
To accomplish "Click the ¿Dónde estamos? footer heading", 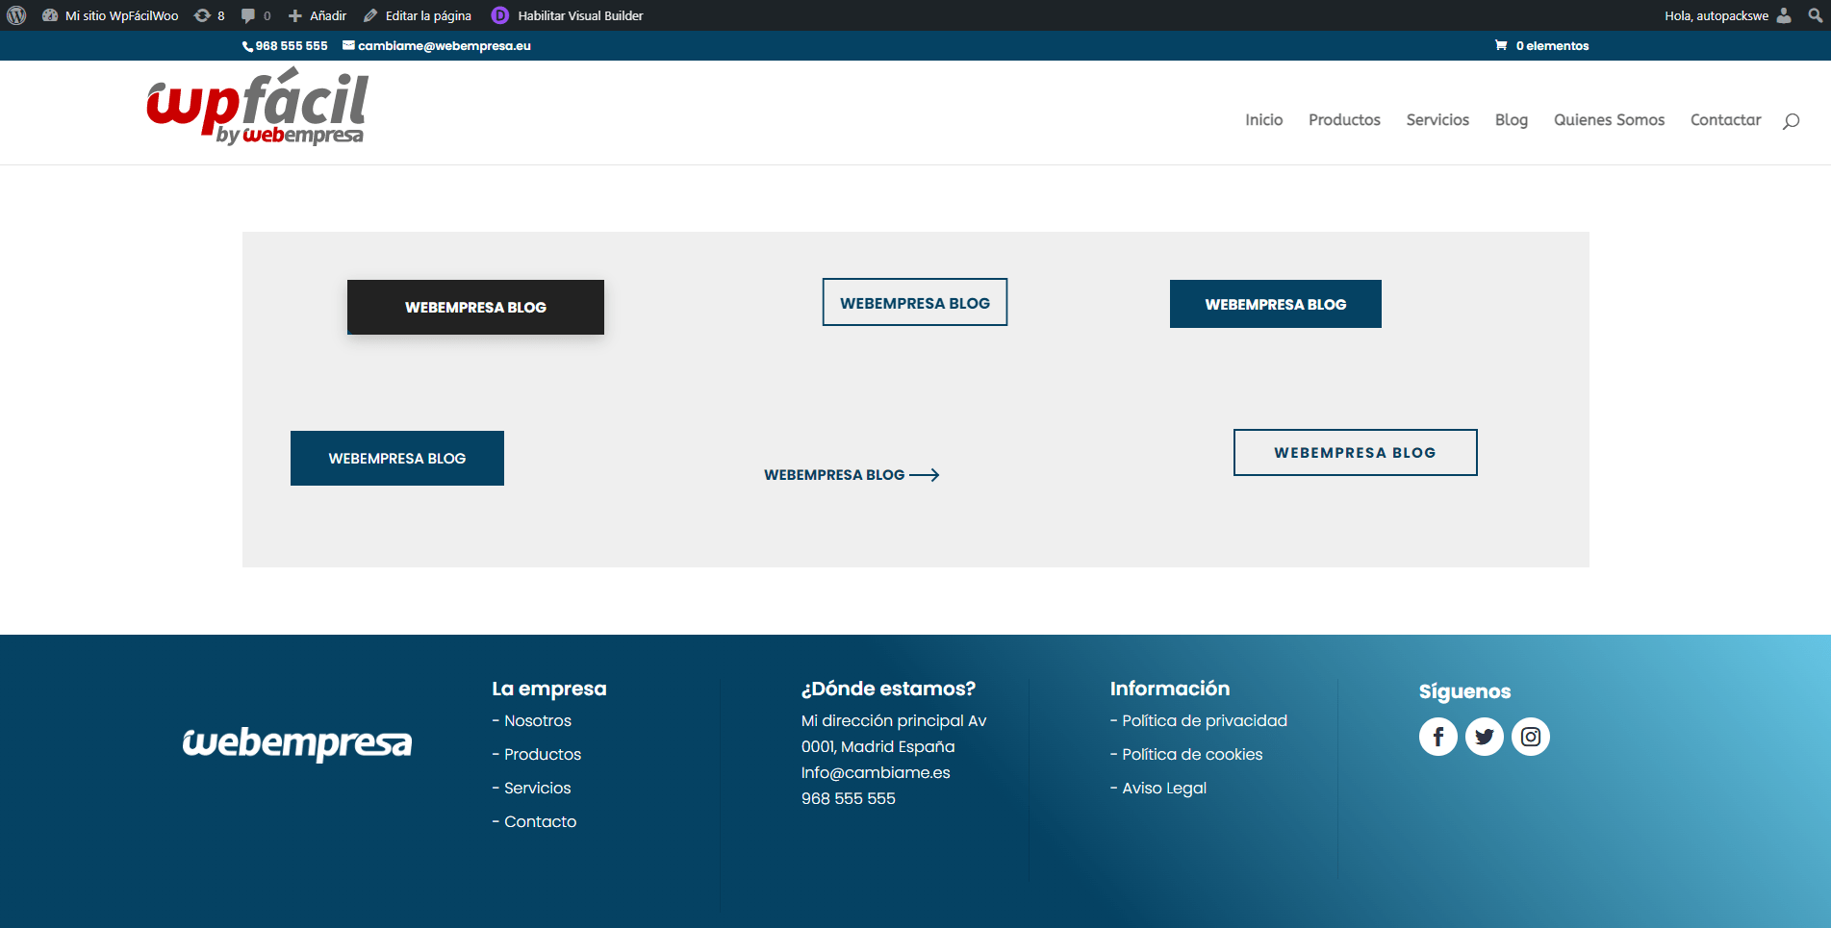I will coord(888,689).
